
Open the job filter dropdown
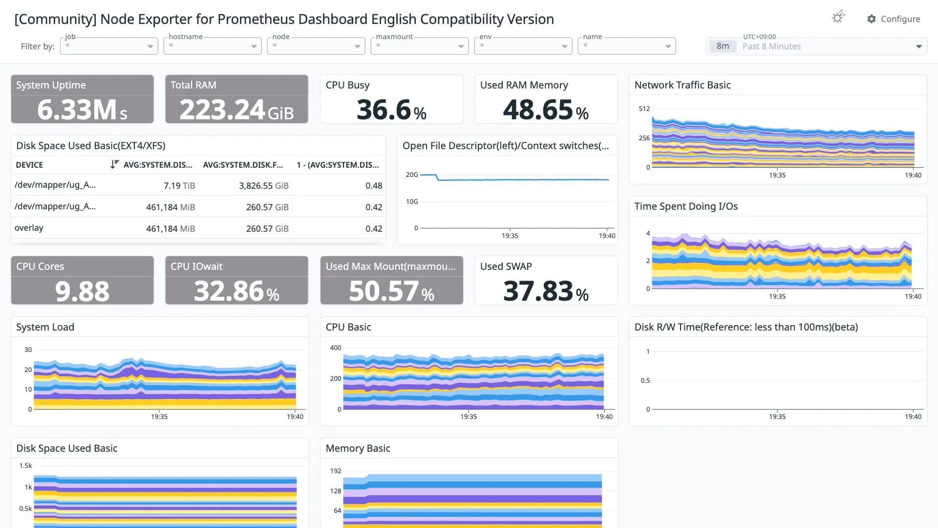109,46
